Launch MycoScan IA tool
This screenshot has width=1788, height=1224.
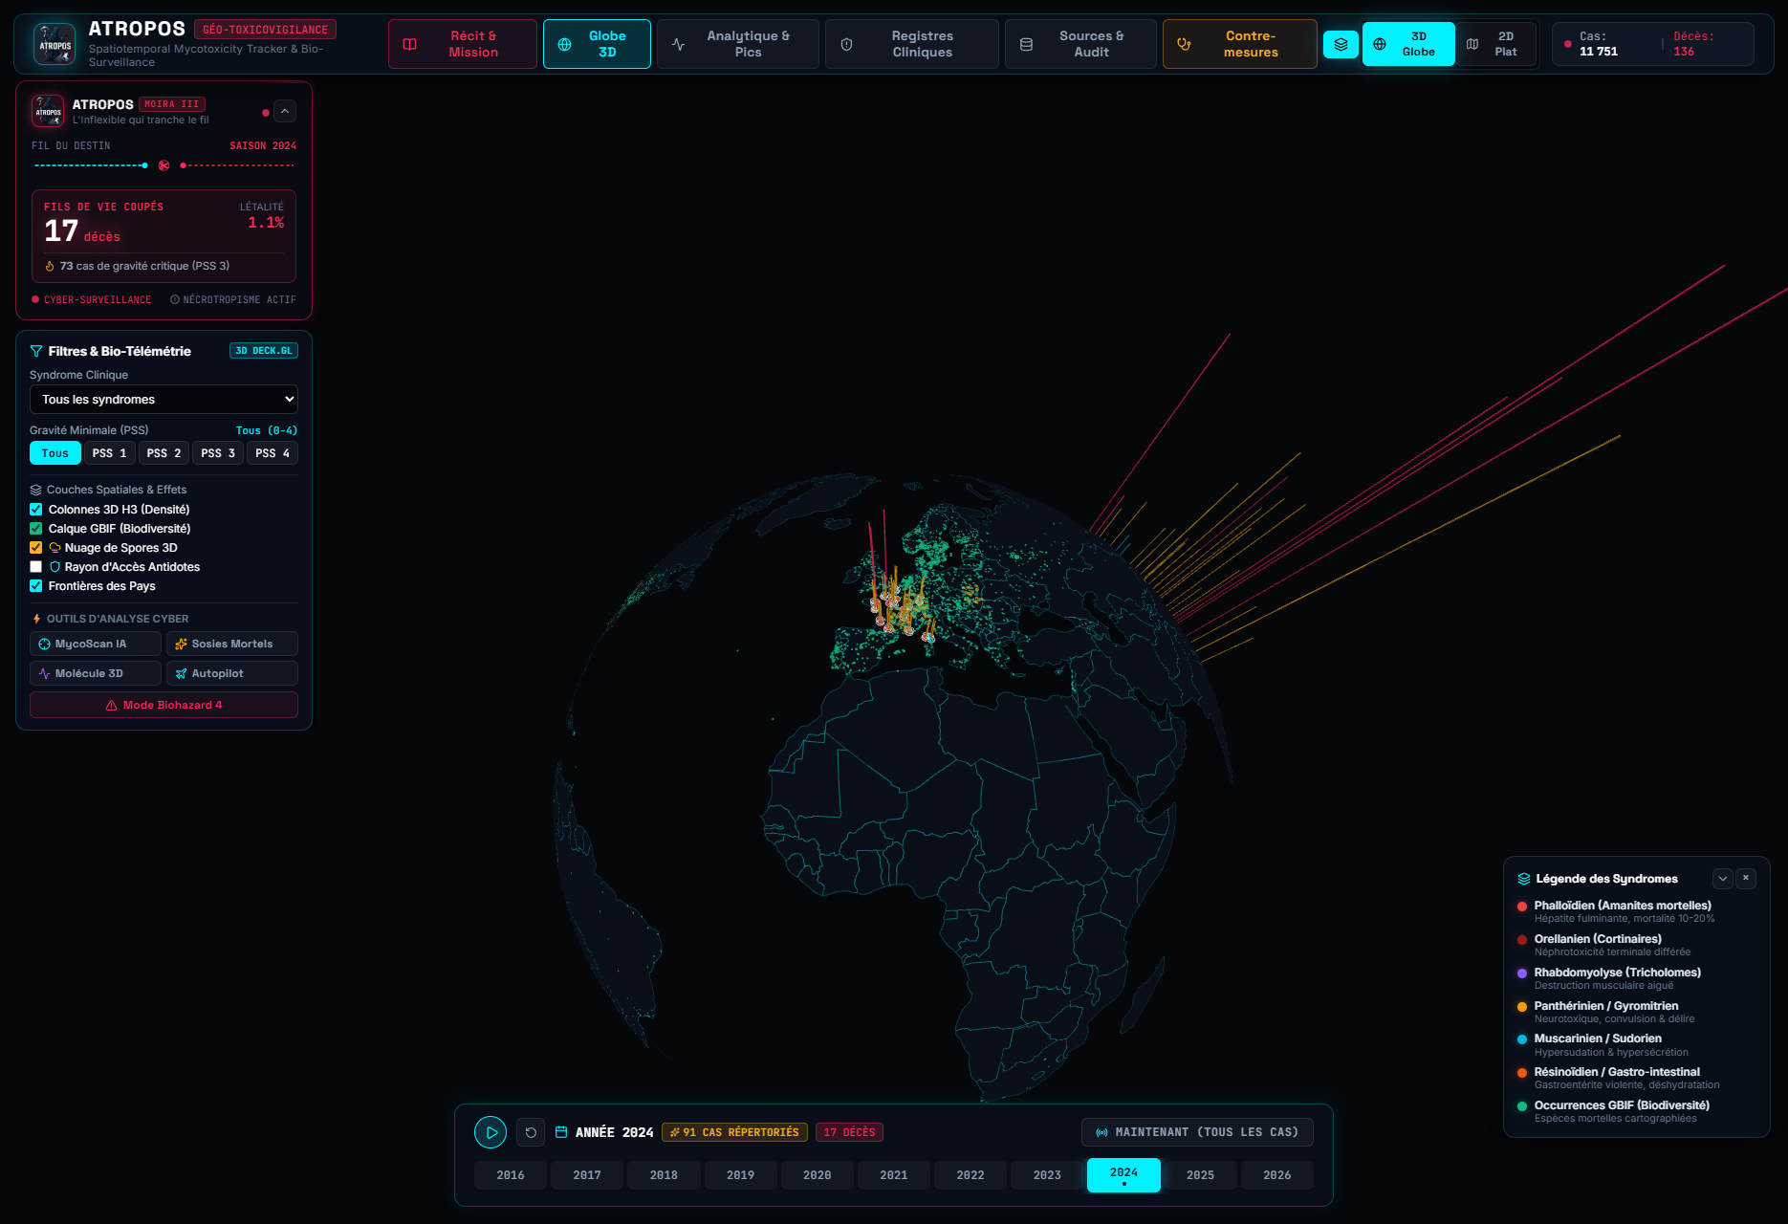click(96, 644)
